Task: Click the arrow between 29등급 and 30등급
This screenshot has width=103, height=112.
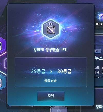Action: [x=51, y=72]
